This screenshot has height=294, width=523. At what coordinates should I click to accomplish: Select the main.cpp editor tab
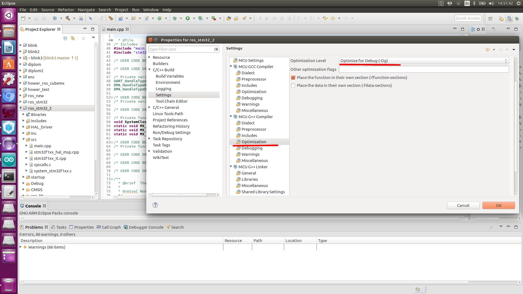click(x=115, y=29)
